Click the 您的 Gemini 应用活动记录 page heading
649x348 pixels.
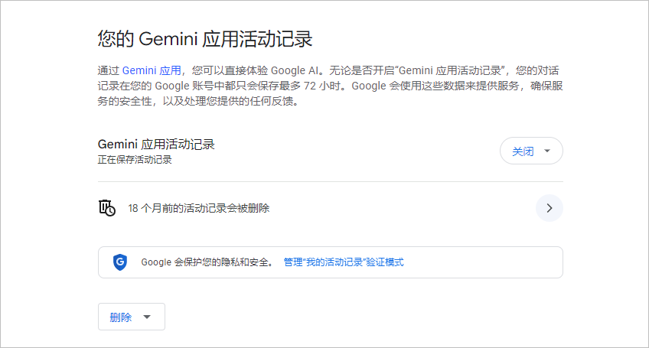[205, 39]
